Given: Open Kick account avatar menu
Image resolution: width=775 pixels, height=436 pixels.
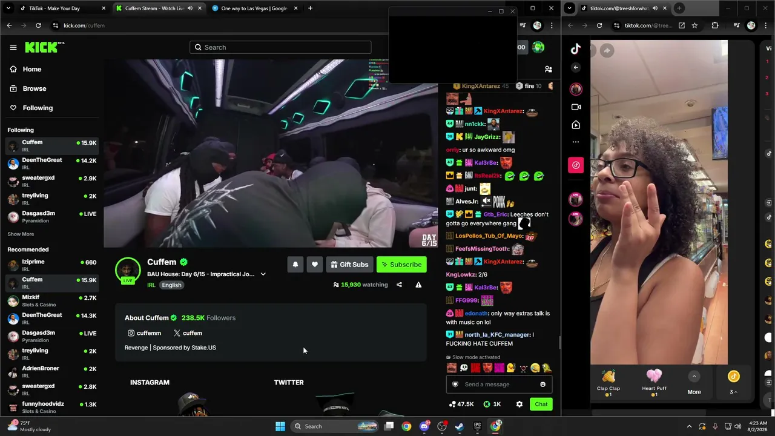Looking at the screenshot, I should (x=538, y=47).
